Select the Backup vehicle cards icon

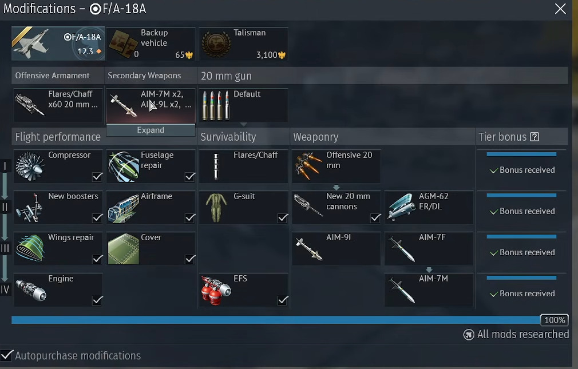(124, 44)
